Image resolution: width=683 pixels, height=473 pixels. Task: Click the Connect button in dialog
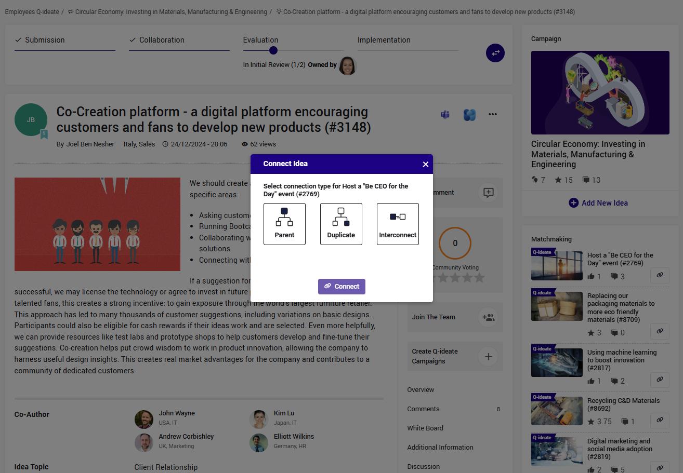tap(342, 287)
